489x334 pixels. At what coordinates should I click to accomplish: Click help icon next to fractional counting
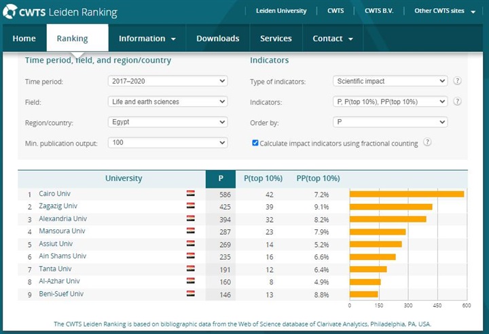[427, 143]
